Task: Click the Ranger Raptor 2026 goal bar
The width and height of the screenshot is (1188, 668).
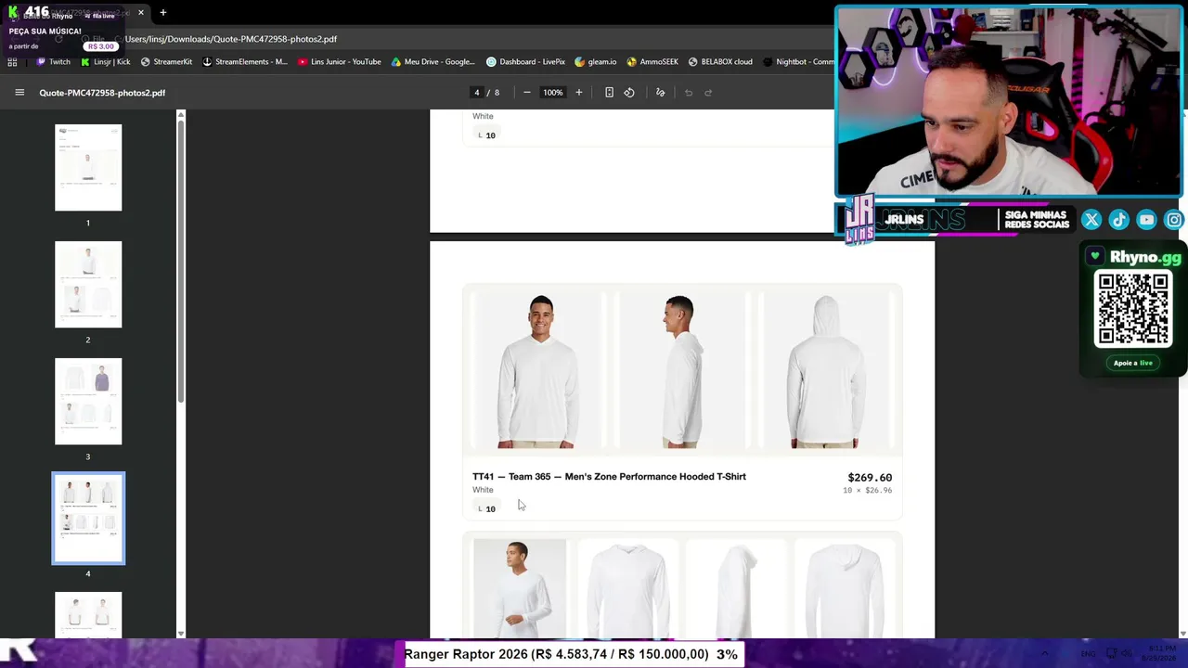Action: pos(571,654)
